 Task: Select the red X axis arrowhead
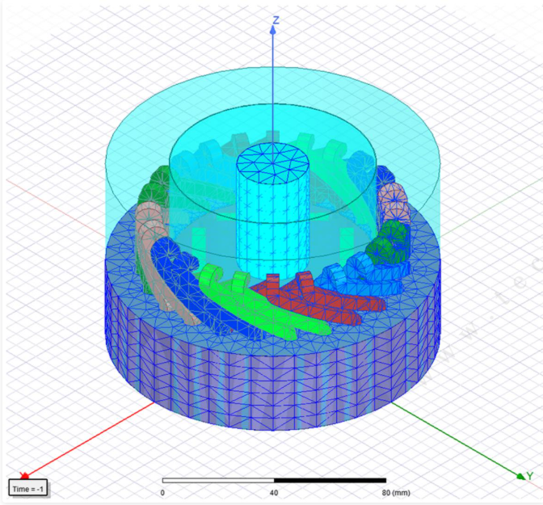(24, 475)
